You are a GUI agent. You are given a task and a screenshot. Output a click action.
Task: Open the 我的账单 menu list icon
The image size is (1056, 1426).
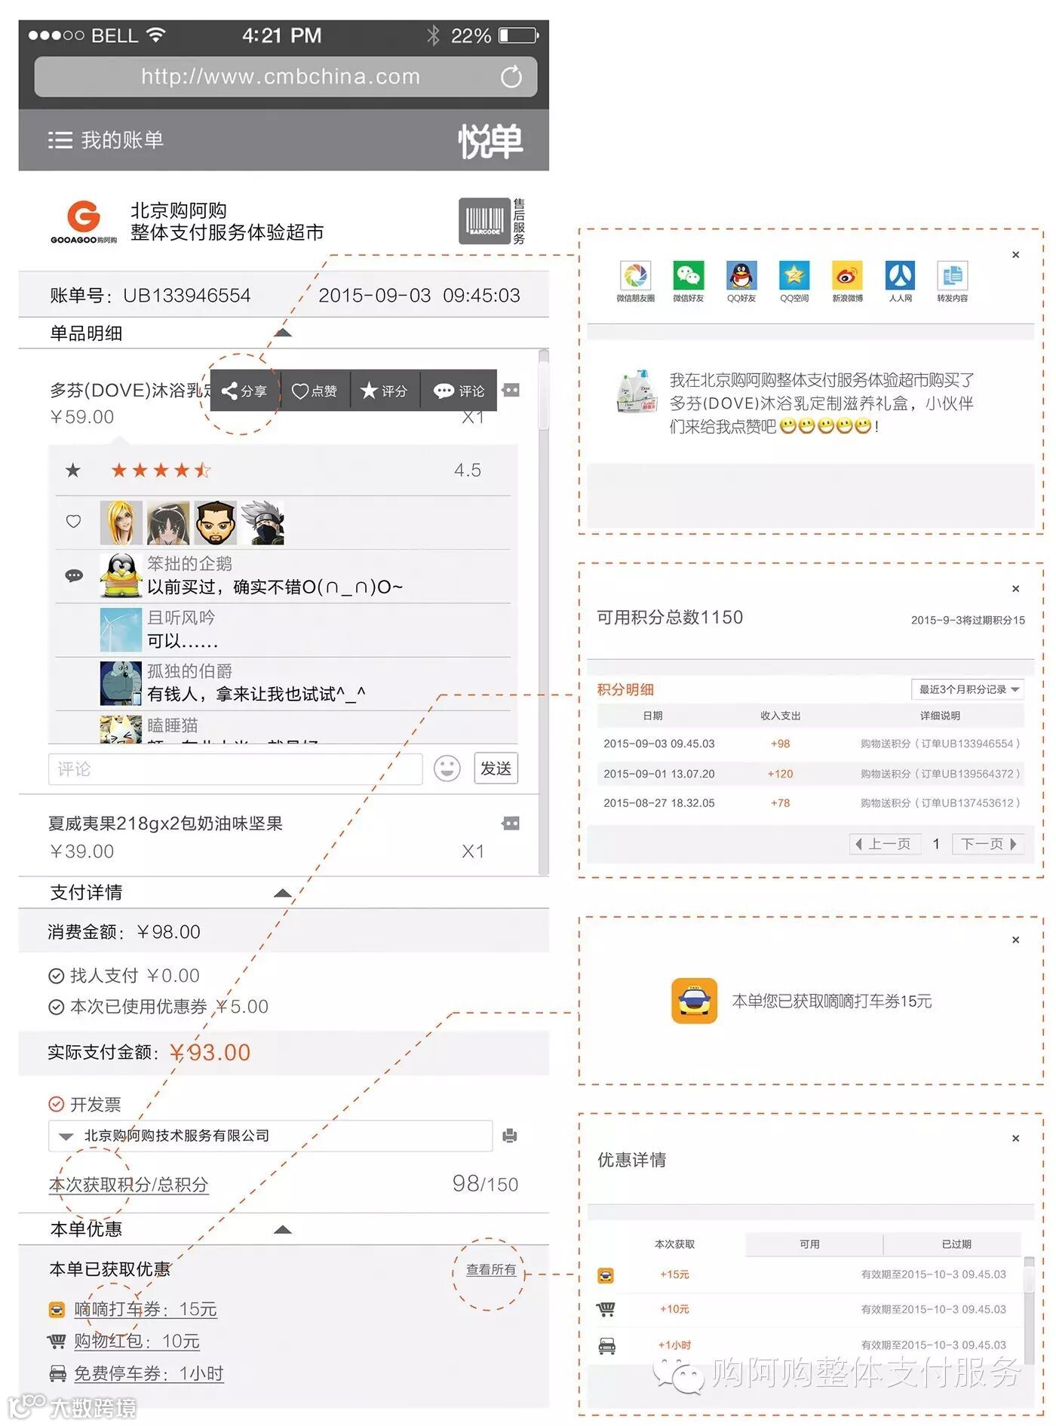(x=60, y=140)
